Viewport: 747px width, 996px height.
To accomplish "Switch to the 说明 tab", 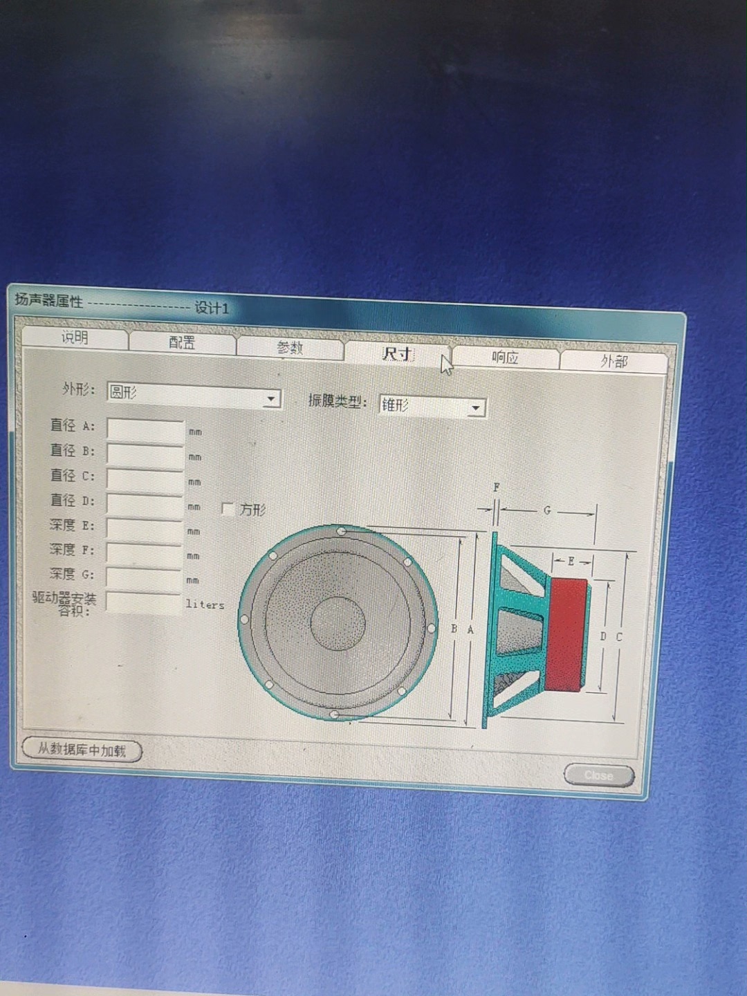I will pos(75,338).
